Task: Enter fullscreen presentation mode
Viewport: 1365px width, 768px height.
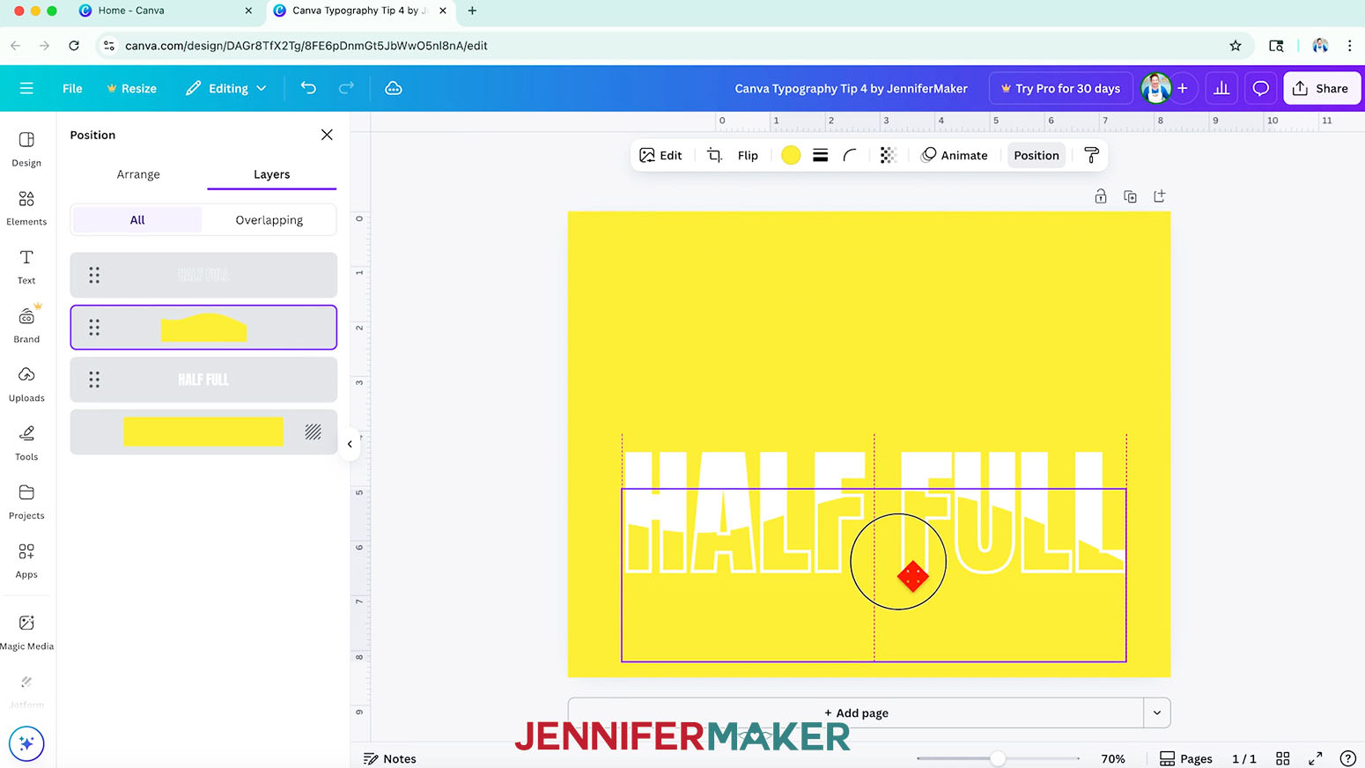Action: [1316, 758]
